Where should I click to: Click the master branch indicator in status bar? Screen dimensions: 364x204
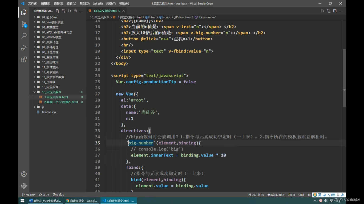coord(29,195)
